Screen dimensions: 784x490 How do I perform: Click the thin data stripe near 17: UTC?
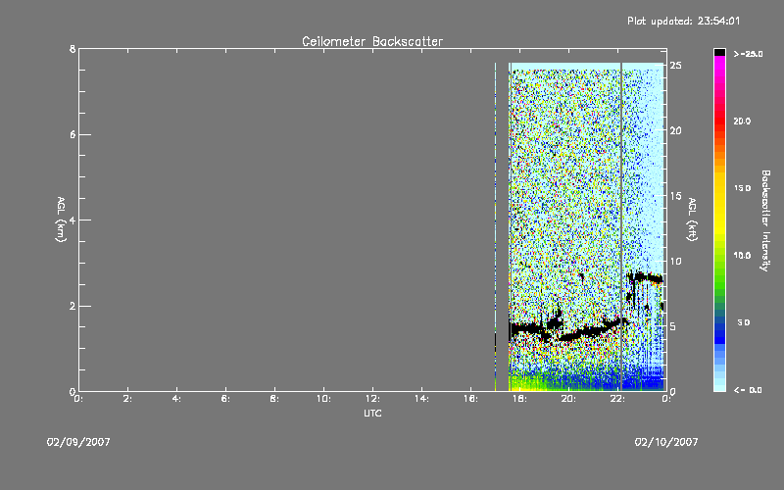(496, 226)
